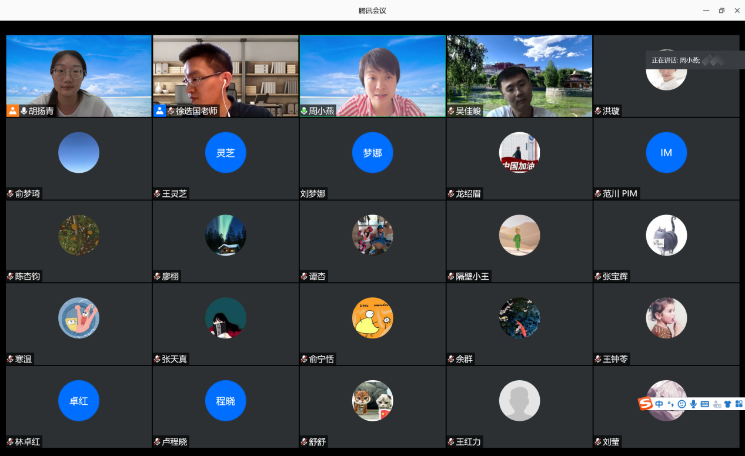
Task: Start Sogou voice input microphone
Action: pos(693,404)
